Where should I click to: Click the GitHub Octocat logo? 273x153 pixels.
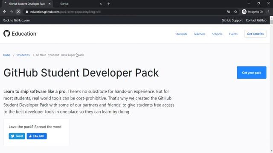[x=7, y=34]
